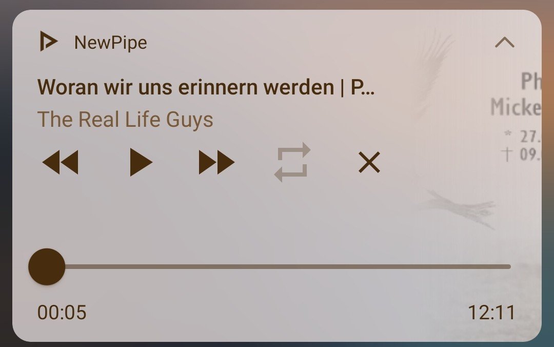554x347 pixels.
Task: Click the blurred background above the notification card
Action: tap(277, 4)
